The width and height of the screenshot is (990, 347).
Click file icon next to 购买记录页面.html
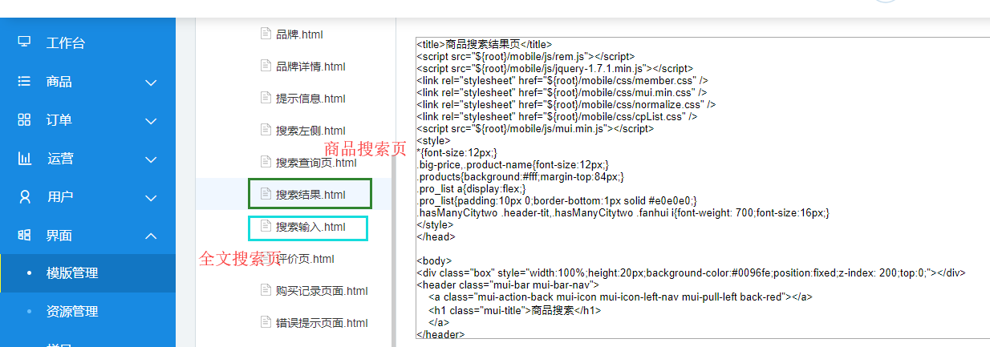point(266,289)
